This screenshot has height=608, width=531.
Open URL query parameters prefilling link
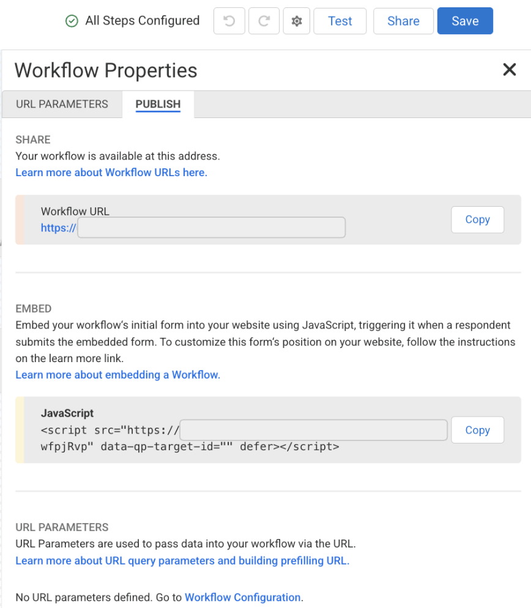pyautogui.click(x=182, y=561)
